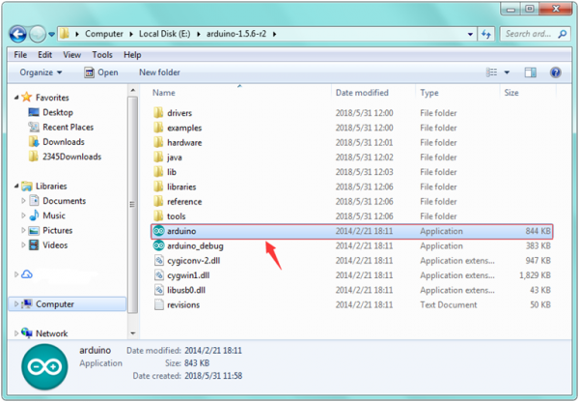Expand the Pictures library
This screenshot has height=402, width=579.
[23, 230]
